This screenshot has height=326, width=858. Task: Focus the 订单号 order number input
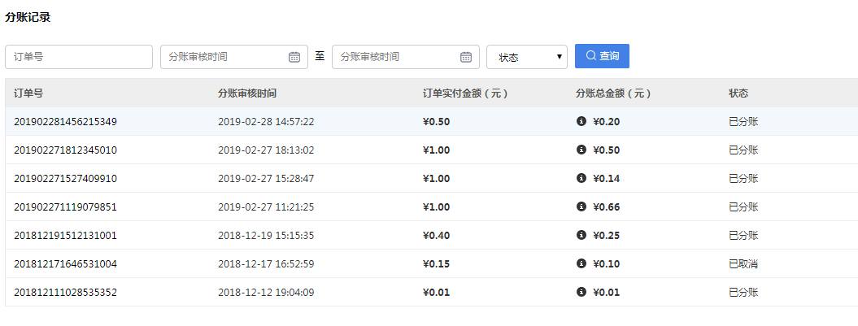tap(79, 57)
